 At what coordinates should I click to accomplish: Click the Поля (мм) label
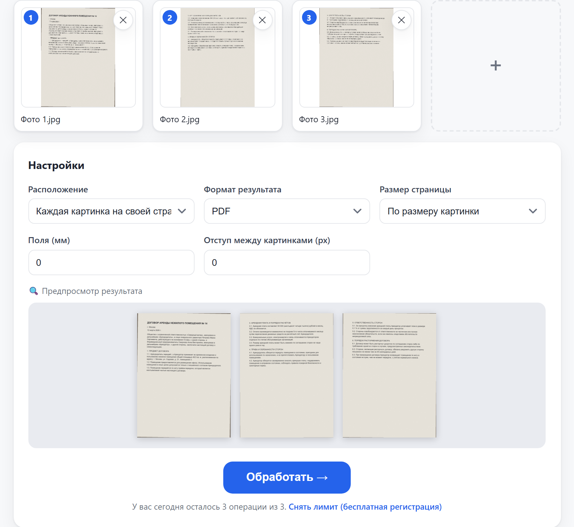point(49,240)
